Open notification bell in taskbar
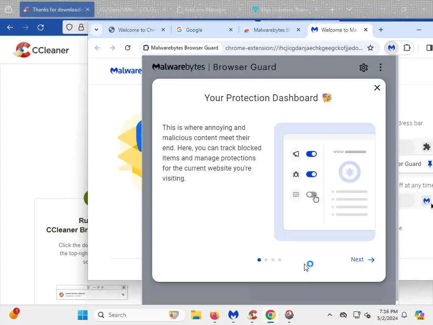 (404, 315)
